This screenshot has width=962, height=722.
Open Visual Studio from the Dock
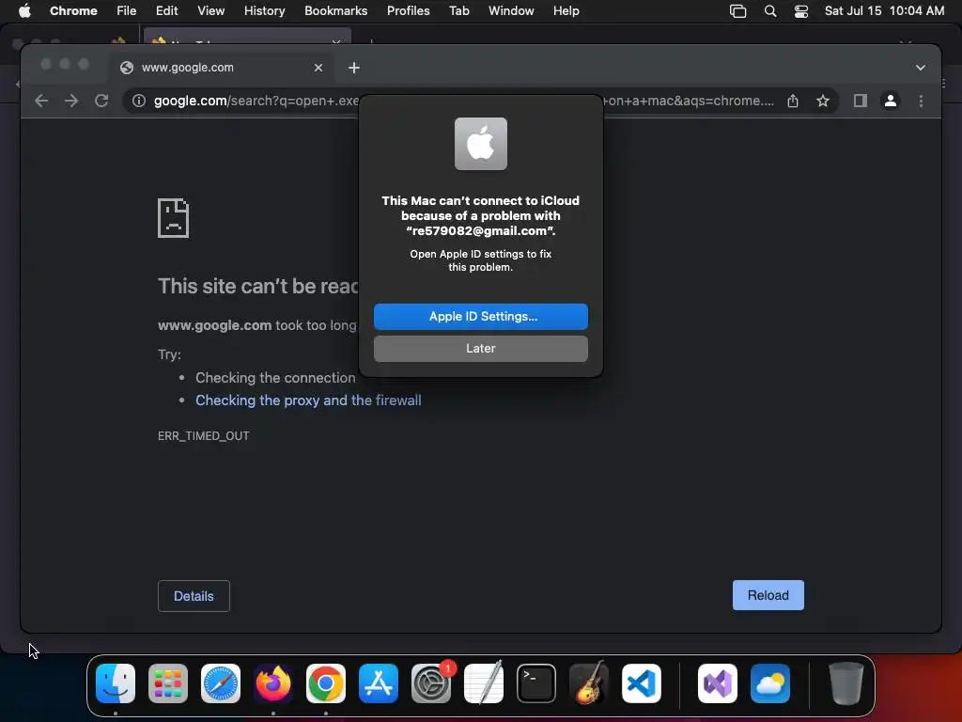pos(718,683)
